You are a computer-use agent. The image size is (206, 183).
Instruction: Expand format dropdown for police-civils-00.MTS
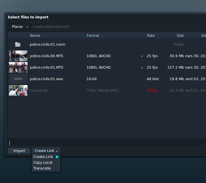142,56
